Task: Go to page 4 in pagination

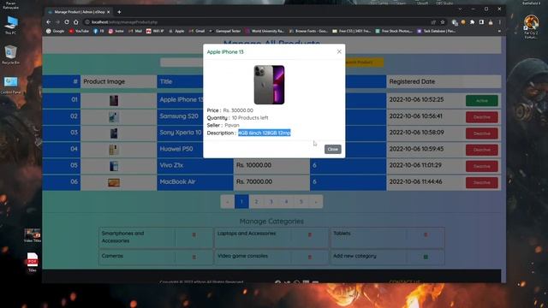Action: click(286, 202)
